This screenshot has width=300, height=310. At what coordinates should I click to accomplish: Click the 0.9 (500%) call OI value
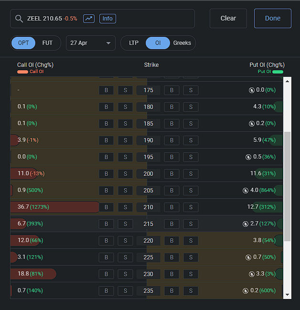click(x=30, y=190)
